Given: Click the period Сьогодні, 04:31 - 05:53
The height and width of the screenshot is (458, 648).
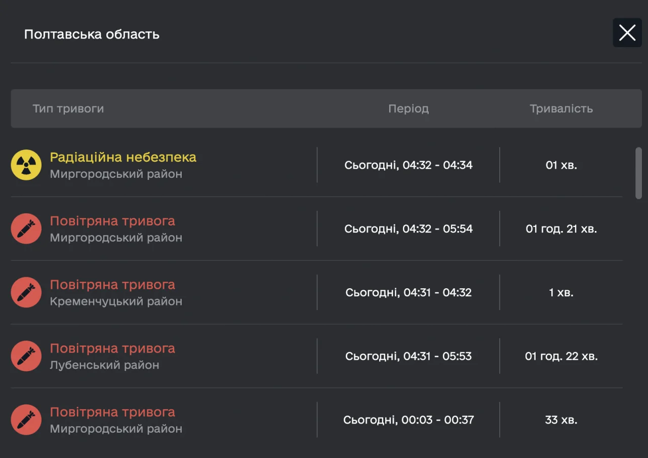Looking at the screenshot, I should (408, 356).
